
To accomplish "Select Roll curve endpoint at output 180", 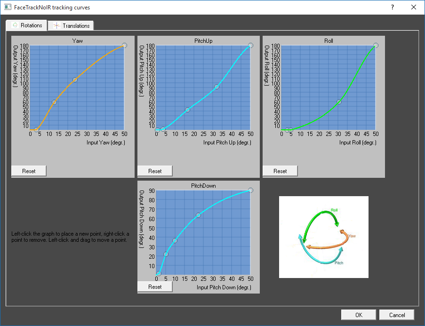I will coord(376,45).
